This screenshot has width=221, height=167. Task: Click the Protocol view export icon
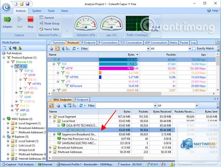(51, 49)
